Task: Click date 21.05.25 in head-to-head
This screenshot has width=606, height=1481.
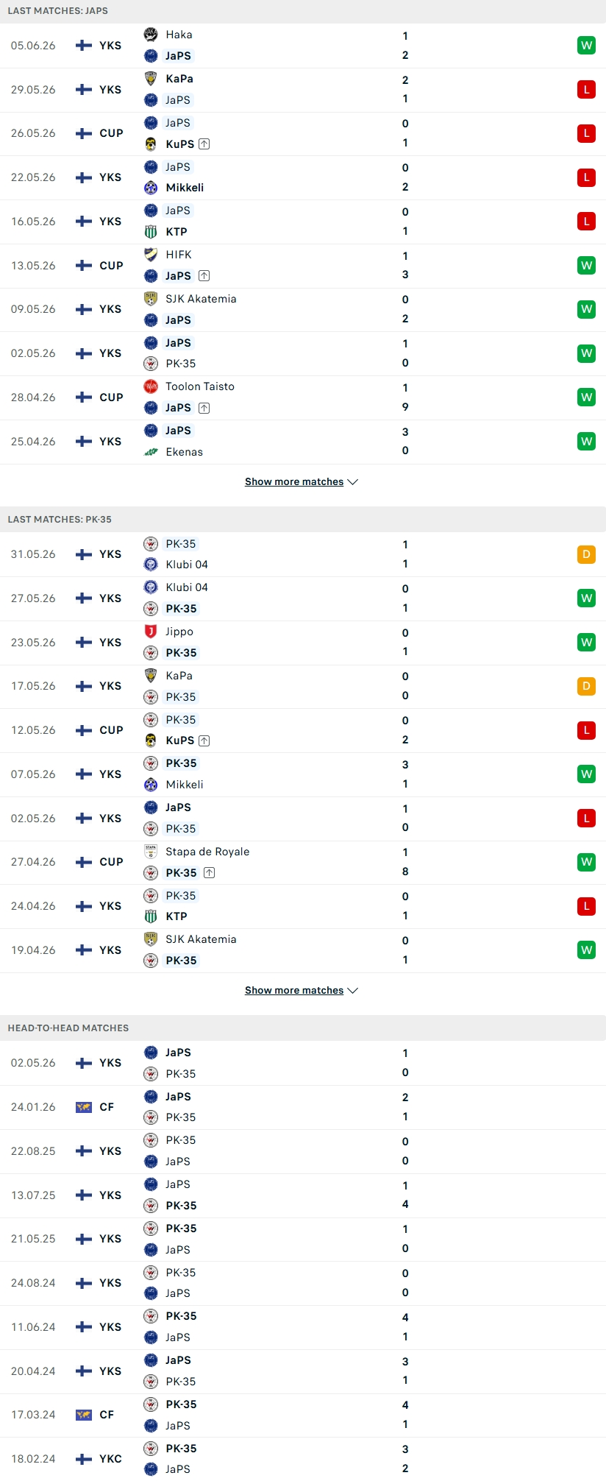Action: (33, 1239)
